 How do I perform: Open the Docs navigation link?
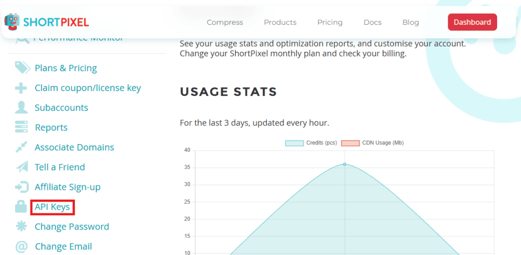tap(372, 22)
